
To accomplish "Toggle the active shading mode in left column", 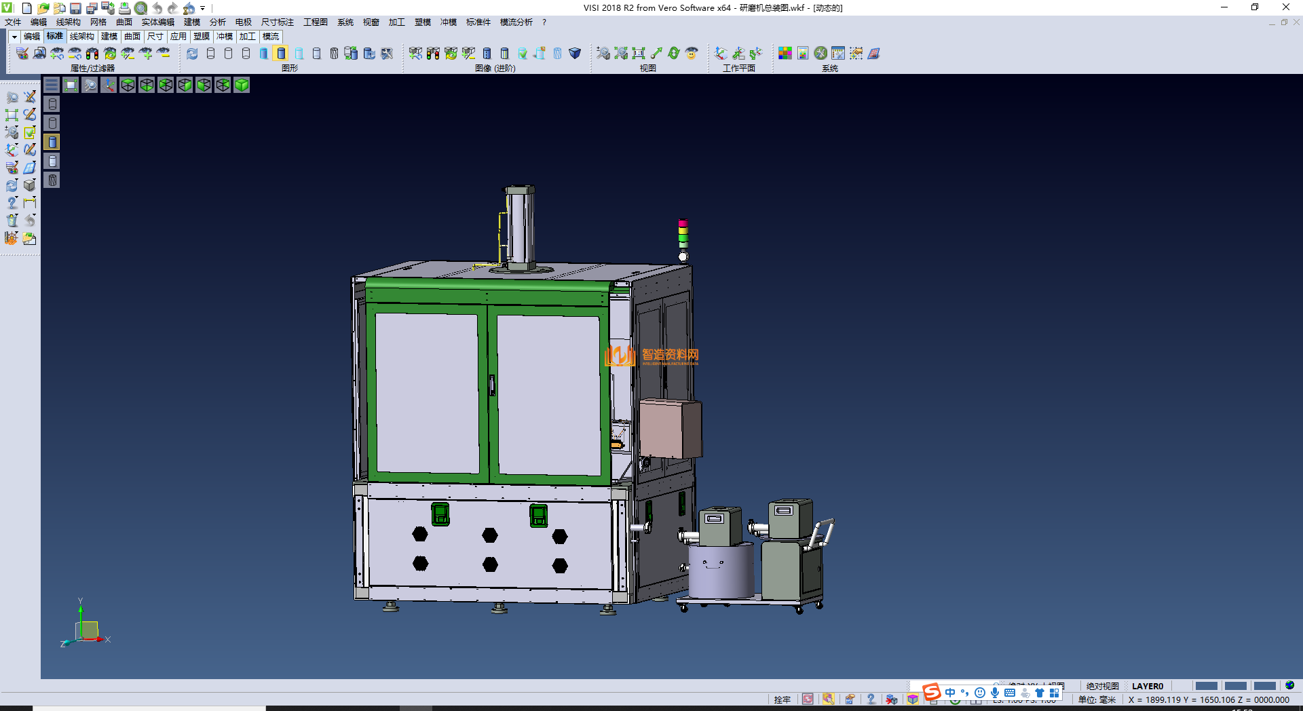I will click(52, 142).
